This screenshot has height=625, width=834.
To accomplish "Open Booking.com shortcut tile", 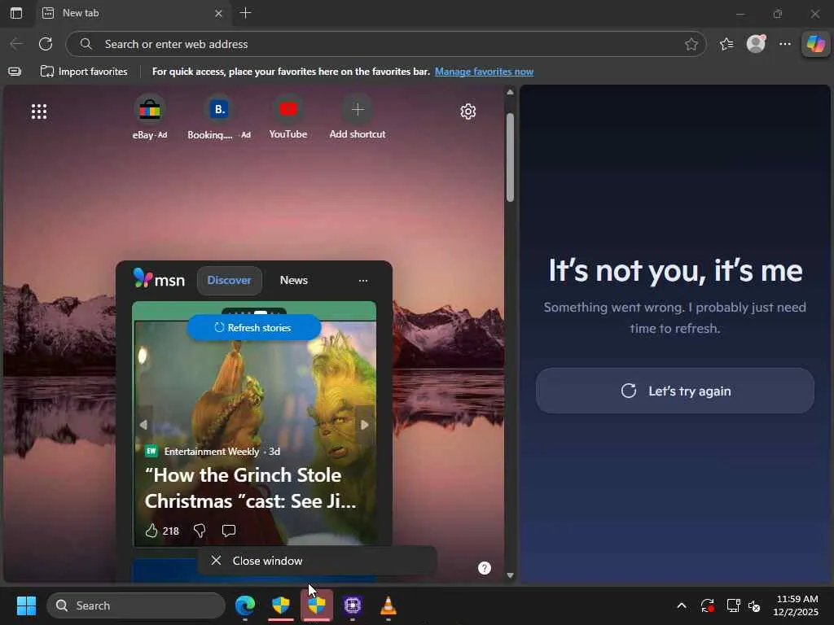I will 219,117.
